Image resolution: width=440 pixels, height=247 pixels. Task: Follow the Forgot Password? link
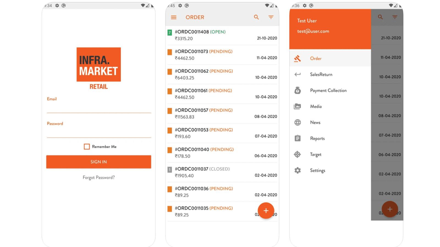[x=99, y=178]
